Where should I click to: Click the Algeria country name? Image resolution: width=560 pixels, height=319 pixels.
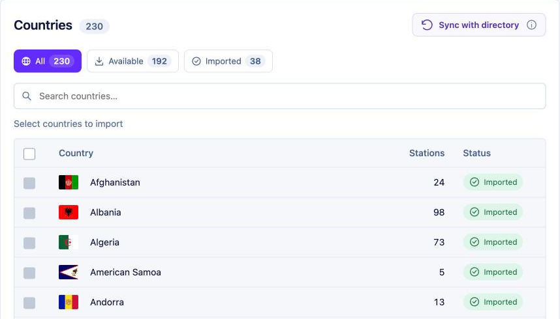(x=104, y=242)
